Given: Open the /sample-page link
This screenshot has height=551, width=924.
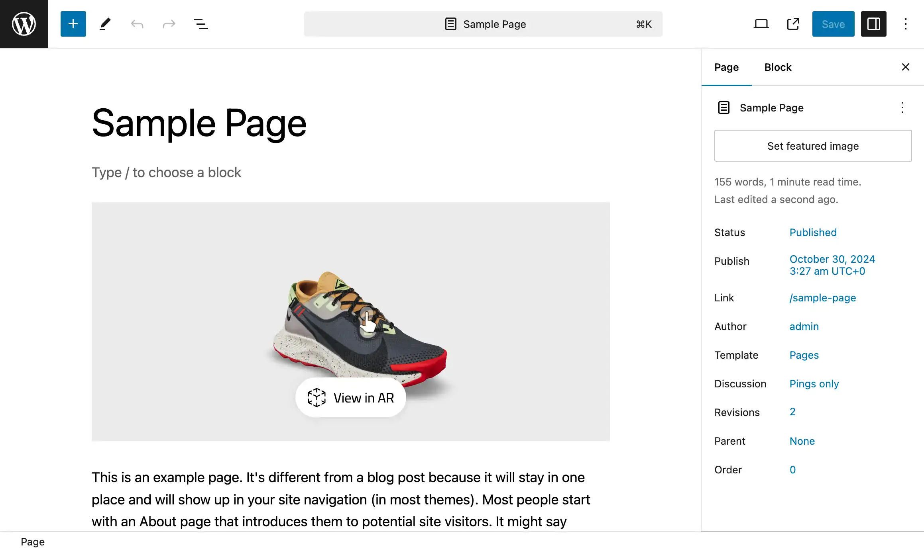Looking at the screenshot, I should pyautogui.click(x=823, y=298).
